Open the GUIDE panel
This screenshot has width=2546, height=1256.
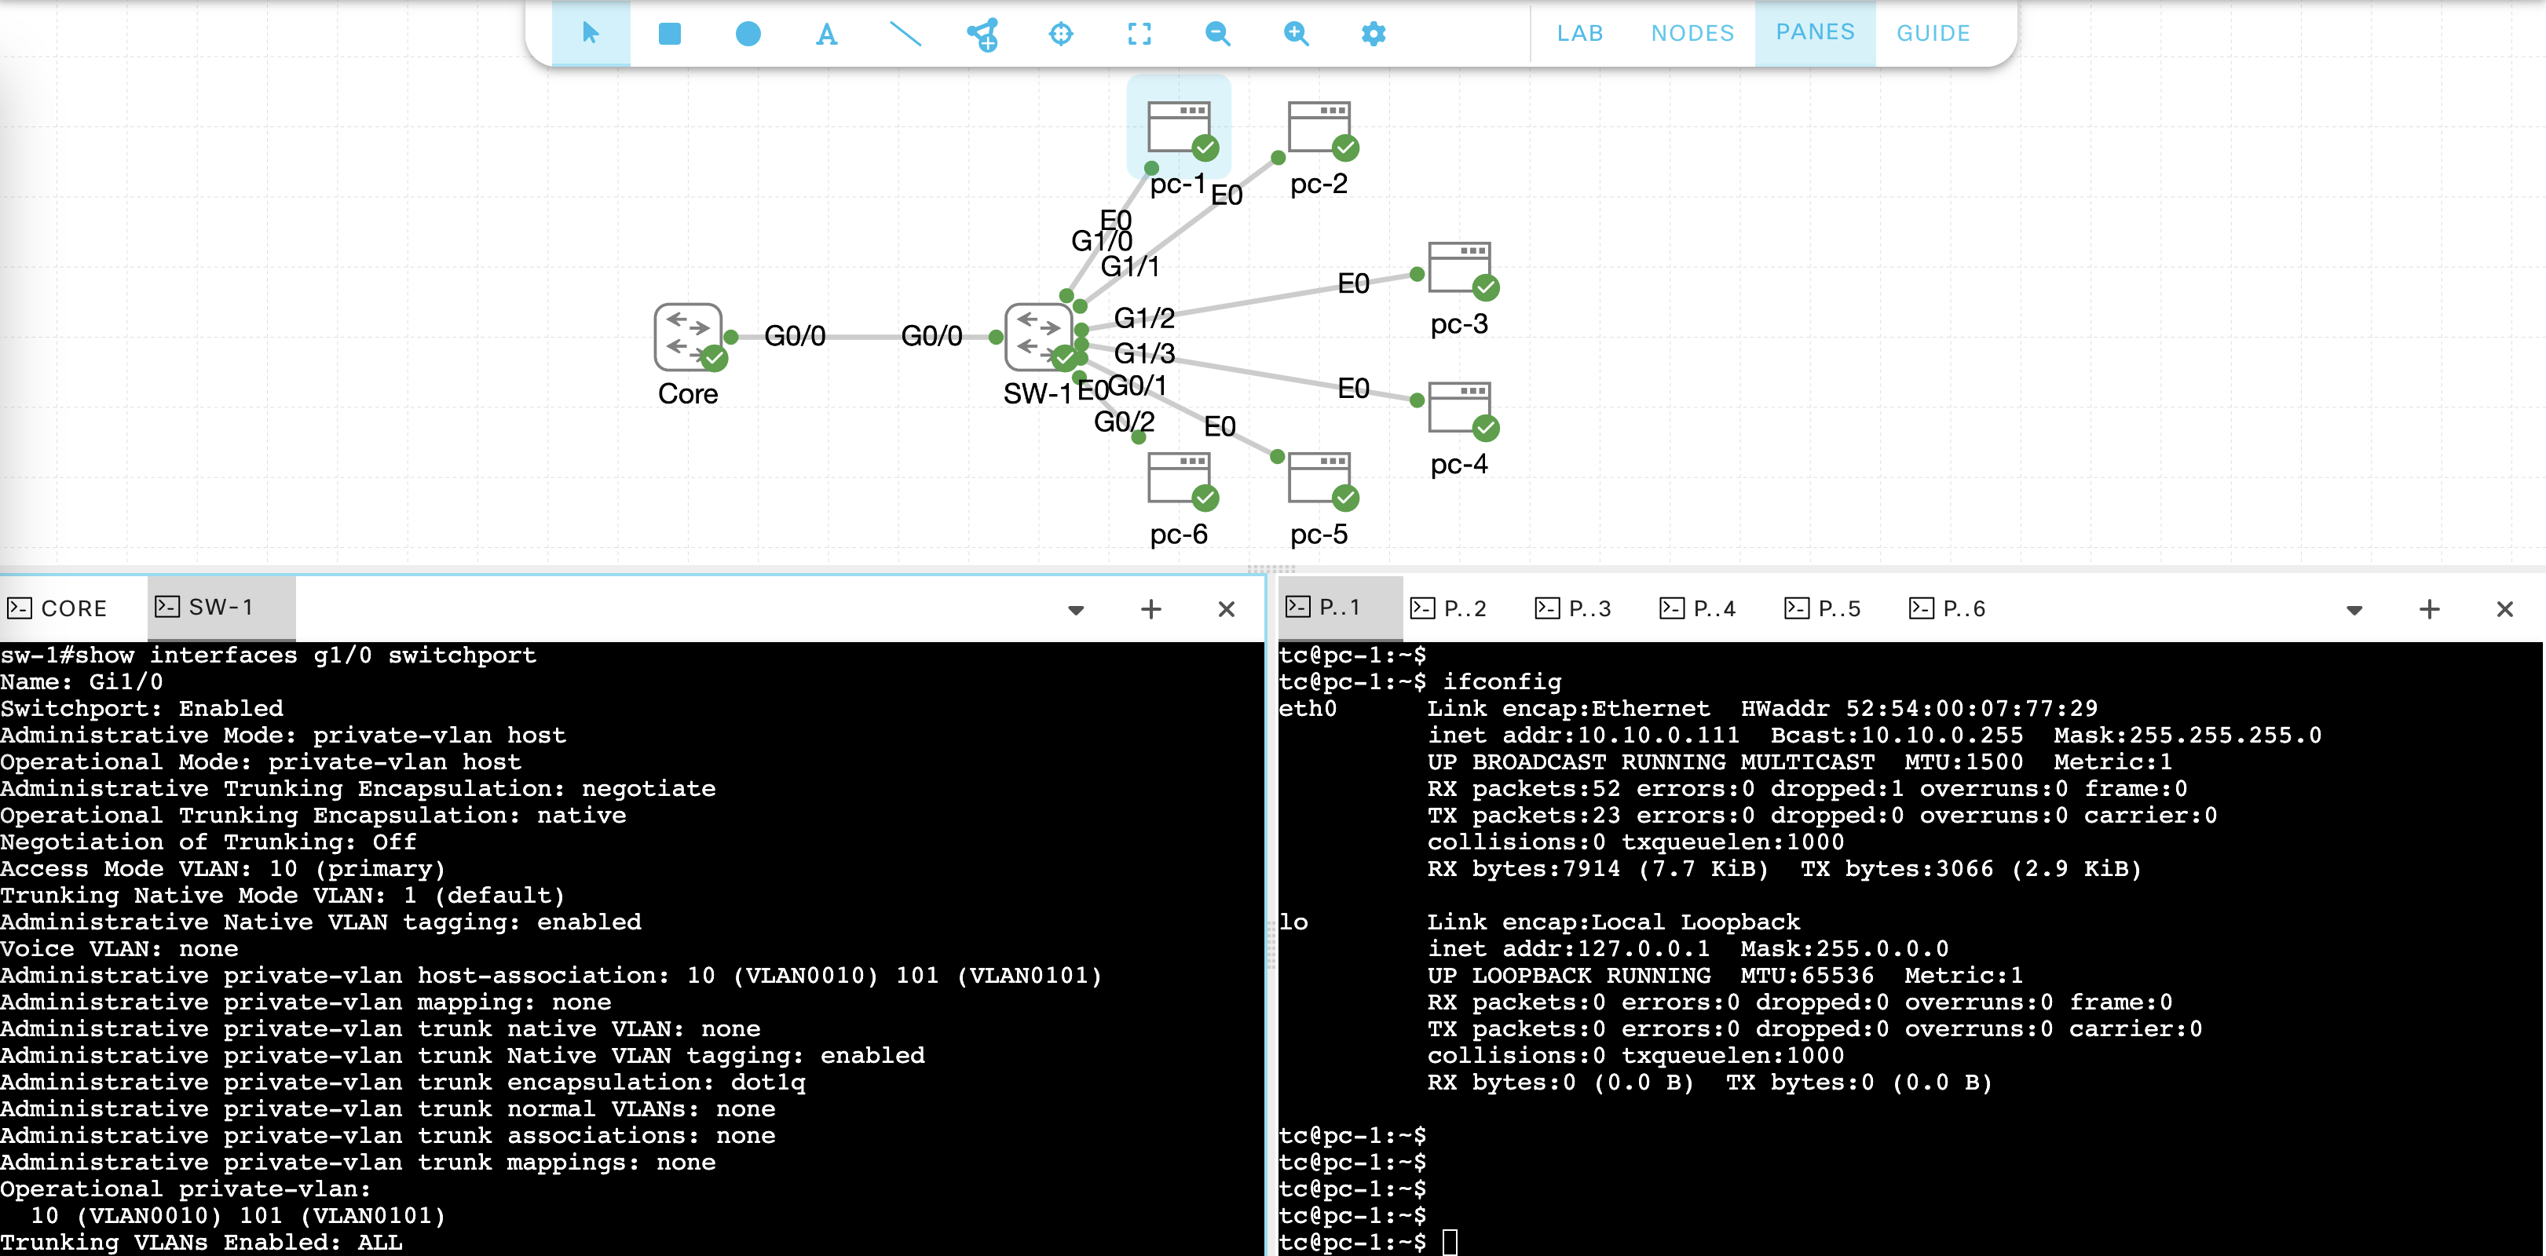[1932, 34]
